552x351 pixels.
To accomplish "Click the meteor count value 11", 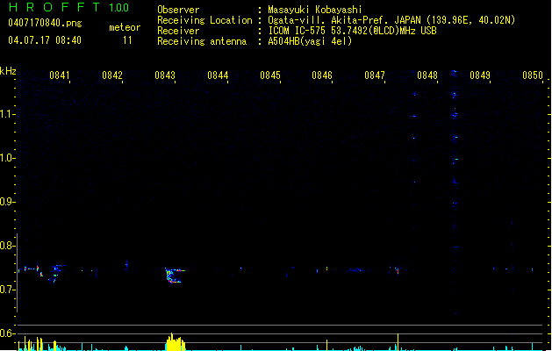I will tap(127, 40).
